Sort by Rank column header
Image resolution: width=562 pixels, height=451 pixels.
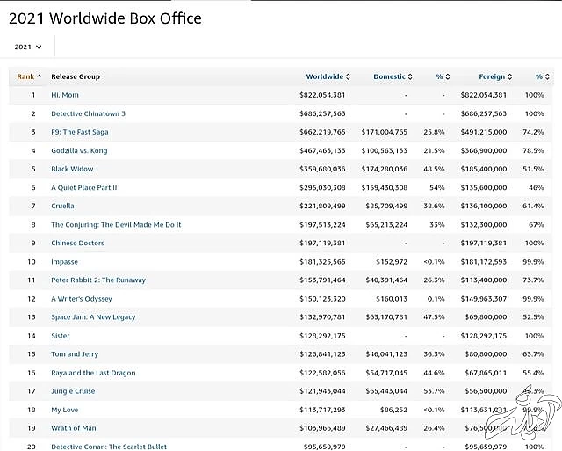click(x=29, y=76)
